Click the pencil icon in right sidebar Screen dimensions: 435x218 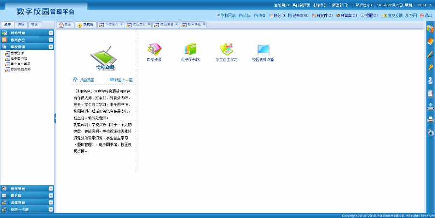coord(430,54)
